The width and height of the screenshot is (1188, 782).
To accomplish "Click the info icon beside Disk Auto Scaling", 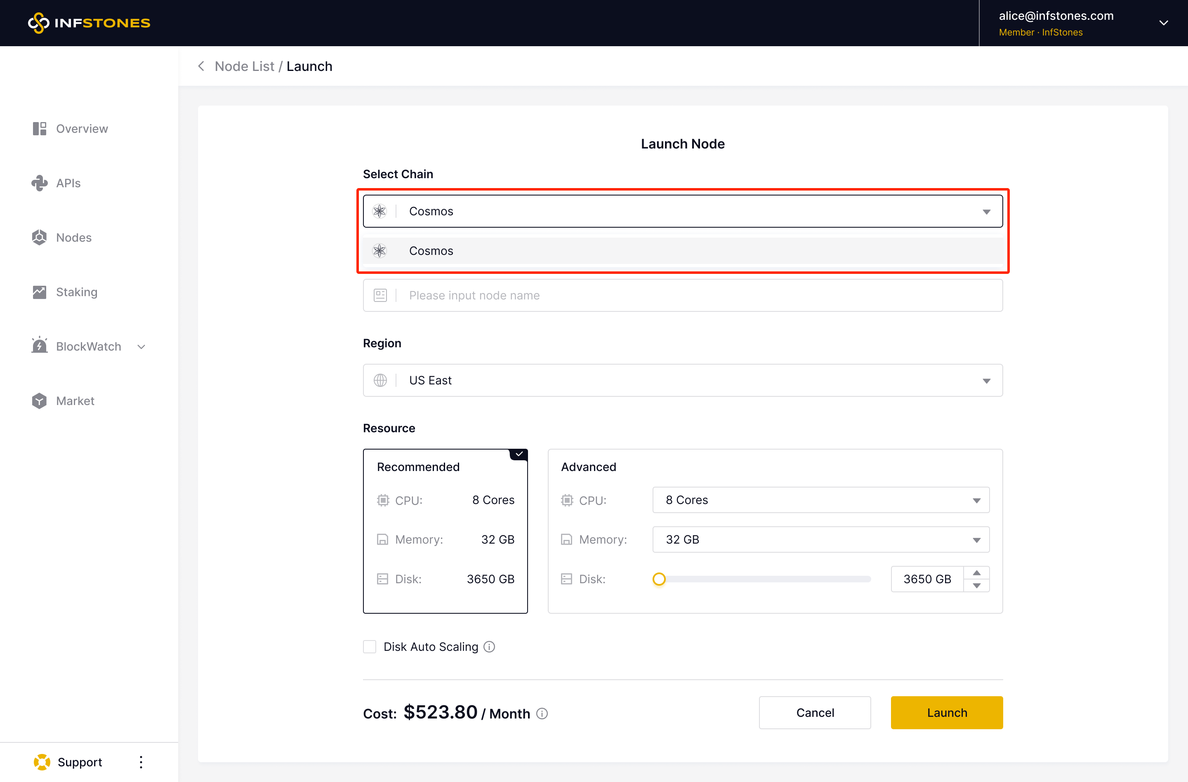I will click(489, 647).
